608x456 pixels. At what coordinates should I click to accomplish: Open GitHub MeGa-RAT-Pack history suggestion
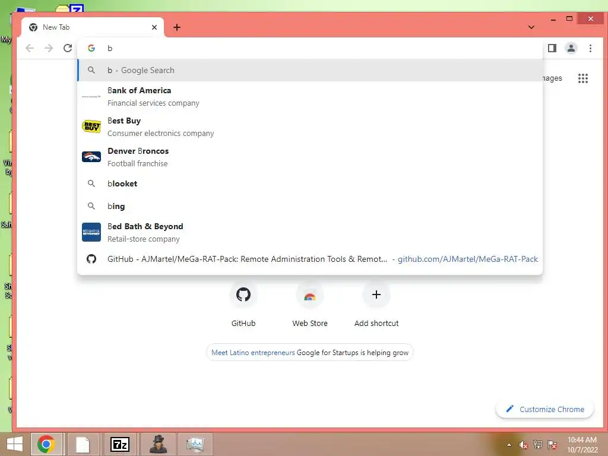[x=310, y=259]
